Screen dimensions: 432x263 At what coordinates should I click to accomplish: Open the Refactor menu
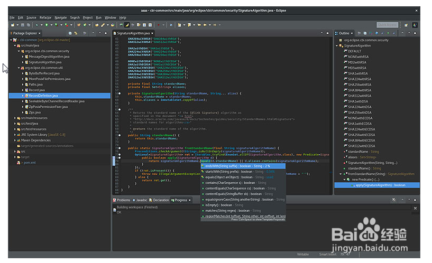pyautogui.click(x=45, y=17)
